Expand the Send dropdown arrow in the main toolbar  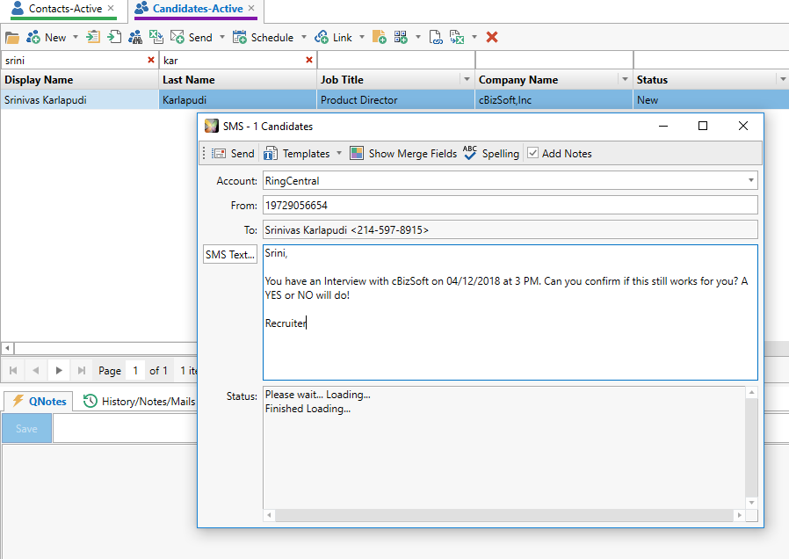222,37
